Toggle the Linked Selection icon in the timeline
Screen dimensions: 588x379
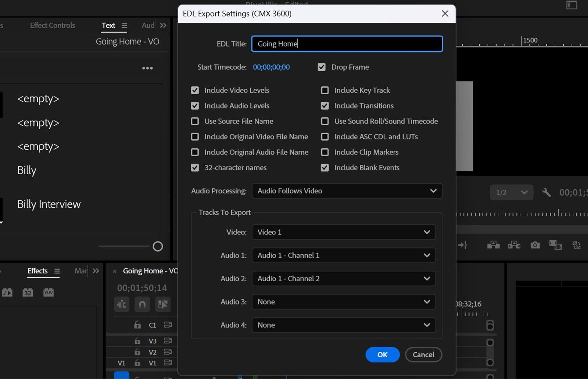pyautogui.click(x=163, y=305)
